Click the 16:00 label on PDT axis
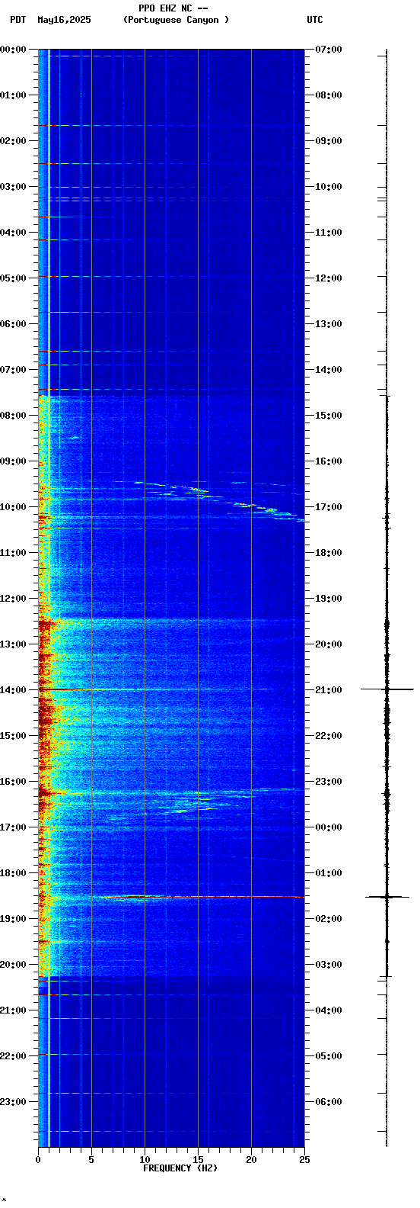 coord(14,782)
